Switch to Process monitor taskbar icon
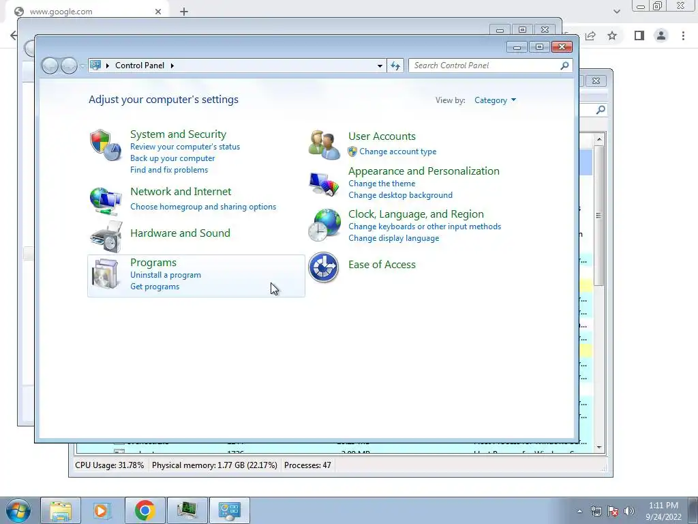 pos(187,510)
